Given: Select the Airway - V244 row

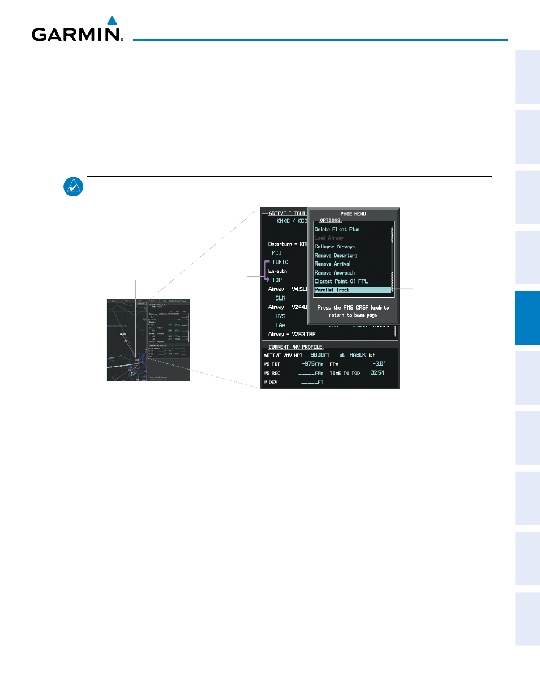Looking at the screenshot, I should tap(288, 307).
